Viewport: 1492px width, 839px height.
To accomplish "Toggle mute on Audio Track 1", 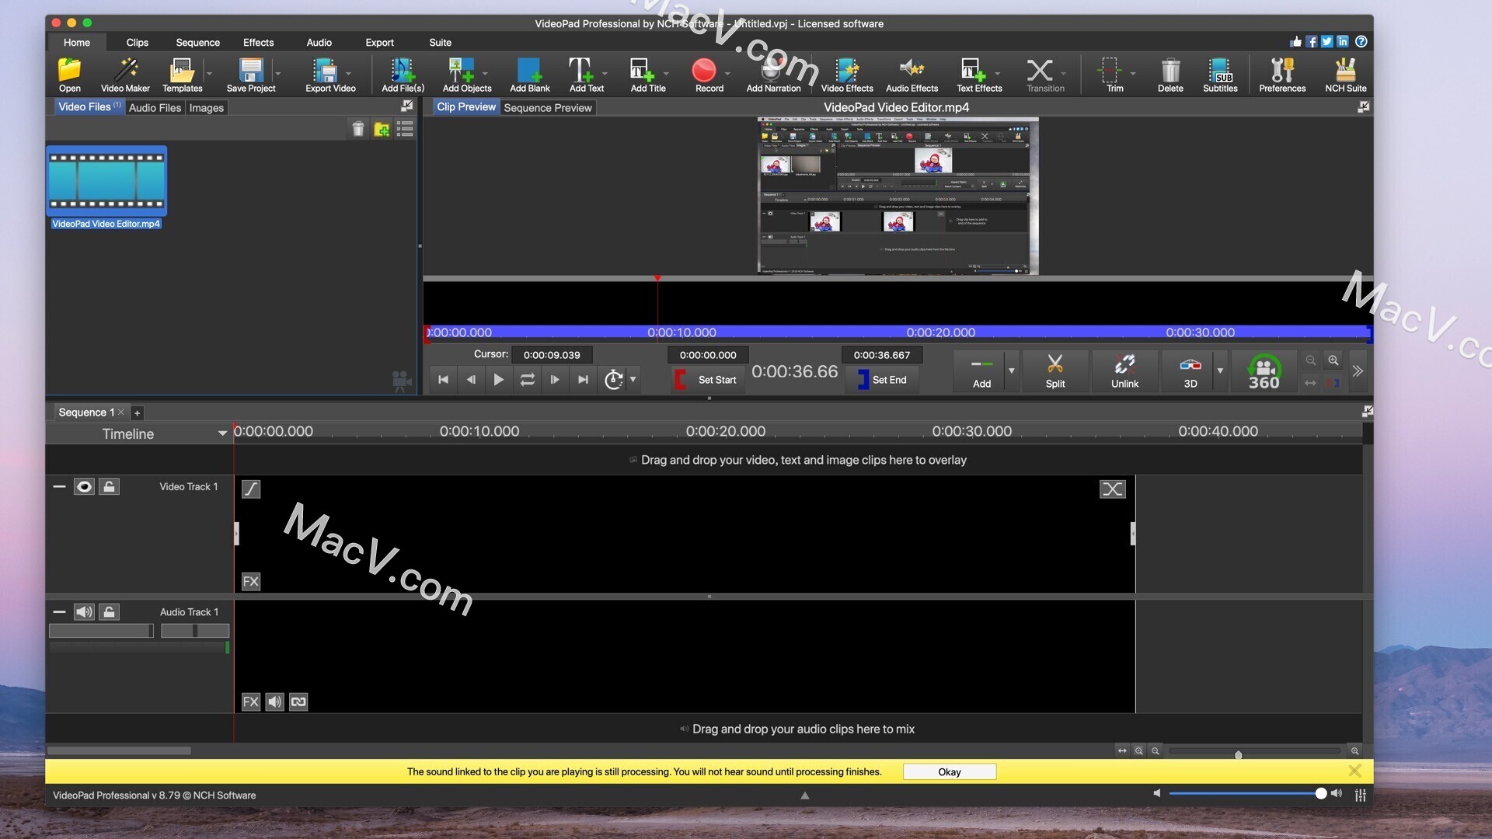I will (84, 611).
